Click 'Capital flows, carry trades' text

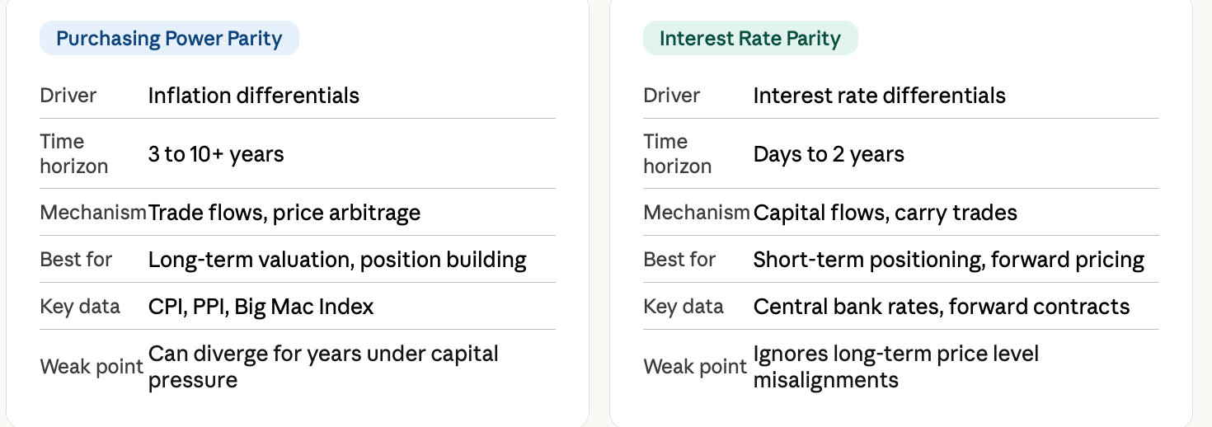coord(886,213)
